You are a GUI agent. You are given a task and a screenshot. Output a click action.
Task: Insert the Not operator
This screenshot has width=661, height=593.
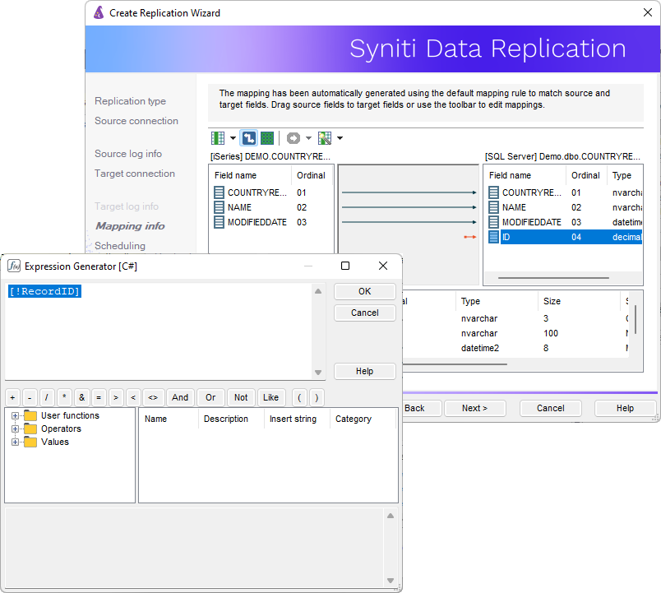click(241, 397)
